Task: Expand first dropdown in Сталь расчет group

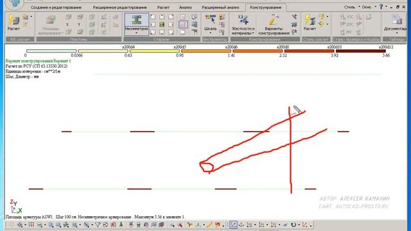Action: coord(328,17)
